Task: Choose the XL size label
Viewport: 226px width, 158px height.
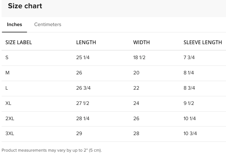Action: pyautogui.click(x=8, y=103)
